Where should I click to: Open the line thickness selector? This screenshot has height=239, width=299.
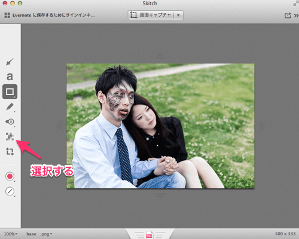(x=10, y=191)
